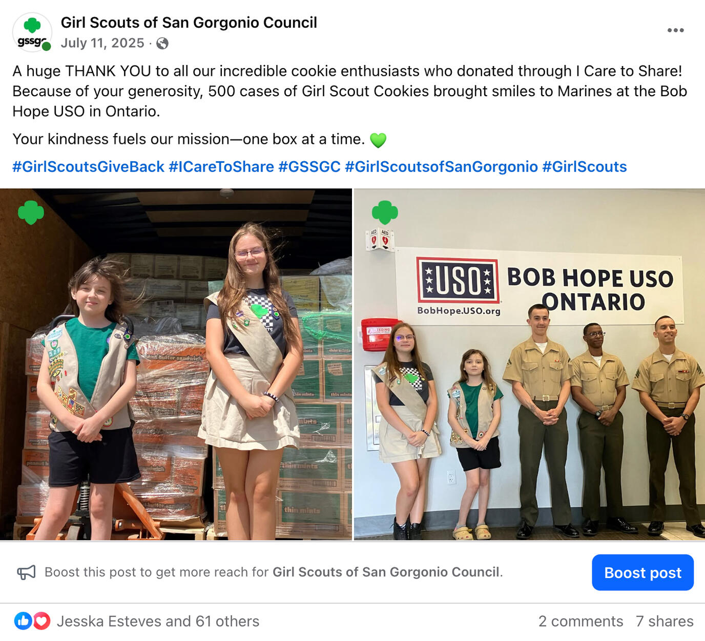
Task: Click the Girl Scouts page profile picture
Action: [32, 32]
